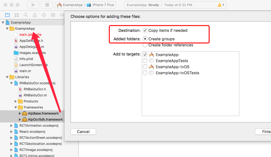
Task: Collapse the ExampleApp project root
Action: click(3, 22)
